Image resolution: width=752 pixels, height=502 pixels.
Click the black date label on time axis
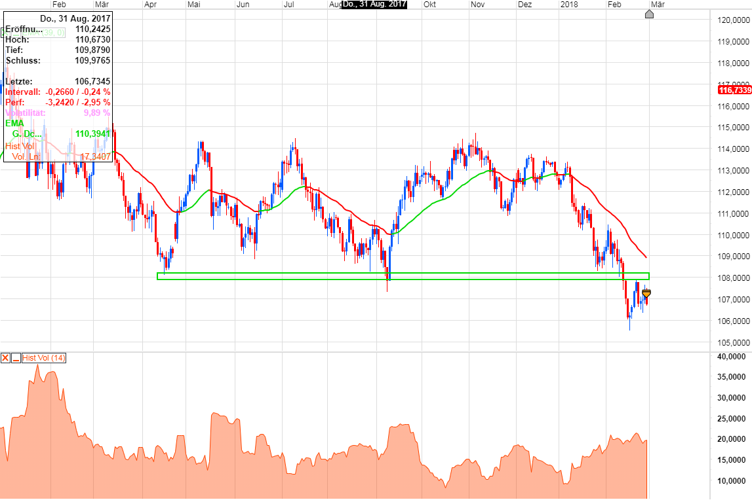click(x=375, y=5)
